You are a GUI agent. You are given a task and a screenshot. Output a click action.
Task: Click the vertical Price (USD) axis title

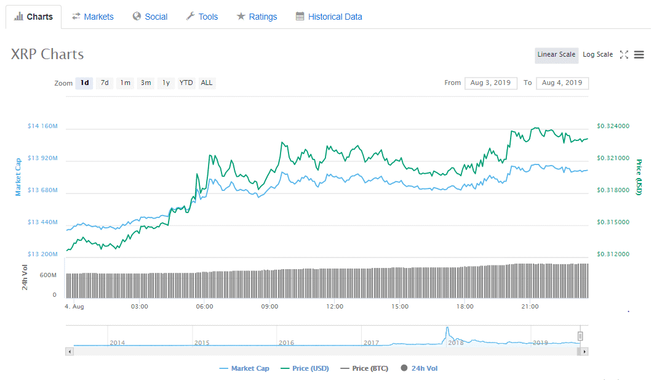pyautogui.click(x=639, y=177)
